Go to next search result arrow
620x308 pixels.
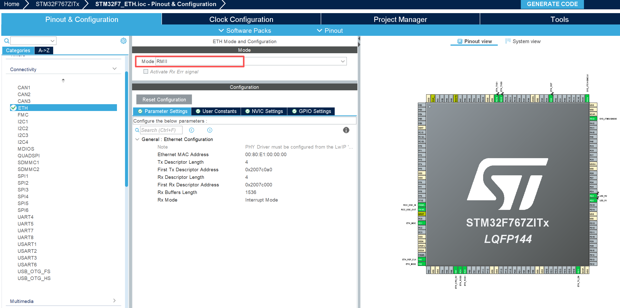click(x=210, y=130)
